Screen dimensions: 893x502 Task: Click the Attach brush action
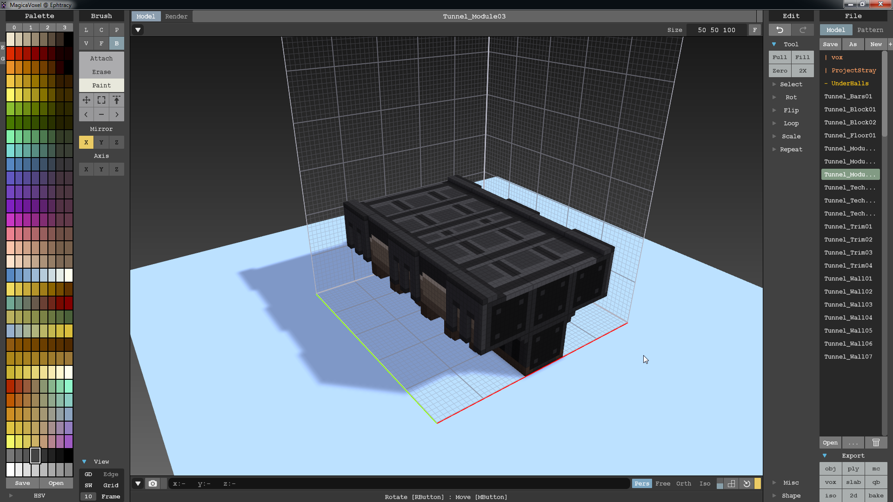point(101,59)
